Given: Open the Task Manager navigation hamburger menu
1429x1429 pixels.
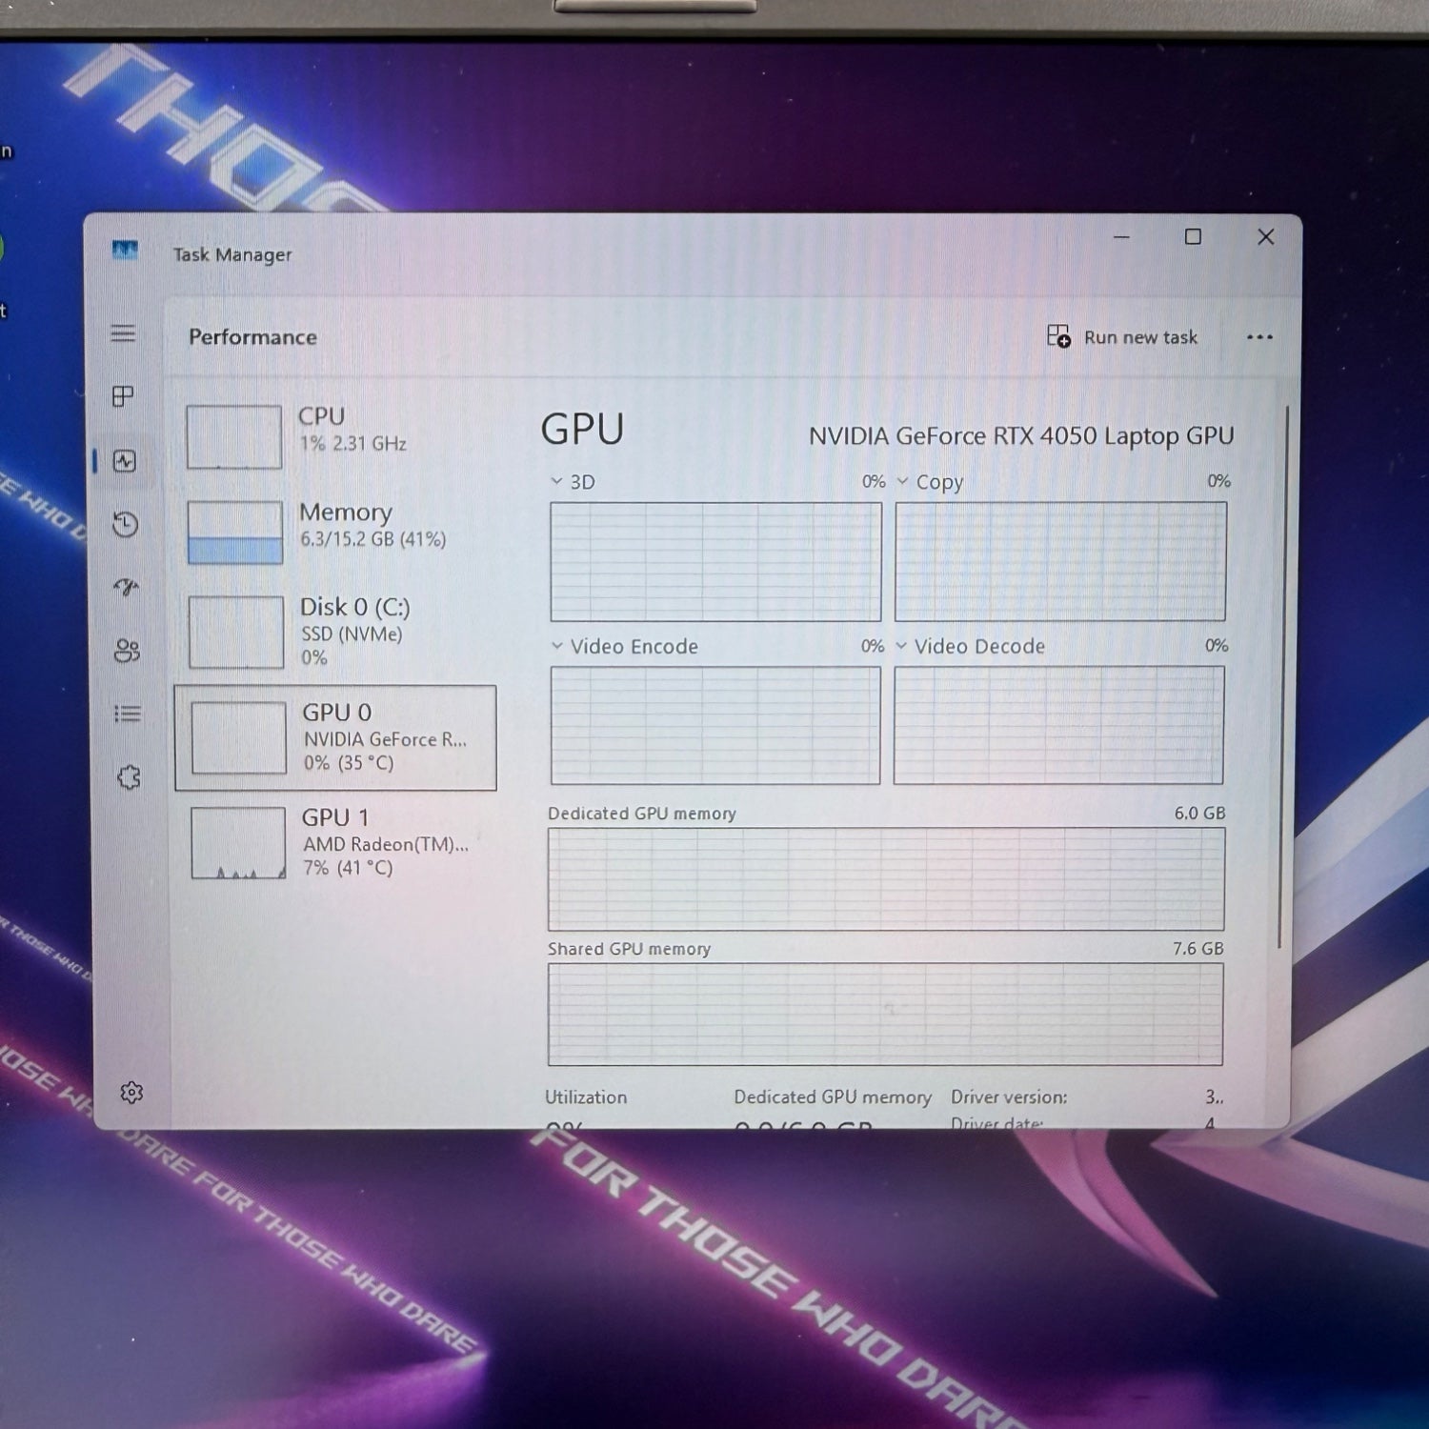Looking at the screenshot, I should point(123,333).
